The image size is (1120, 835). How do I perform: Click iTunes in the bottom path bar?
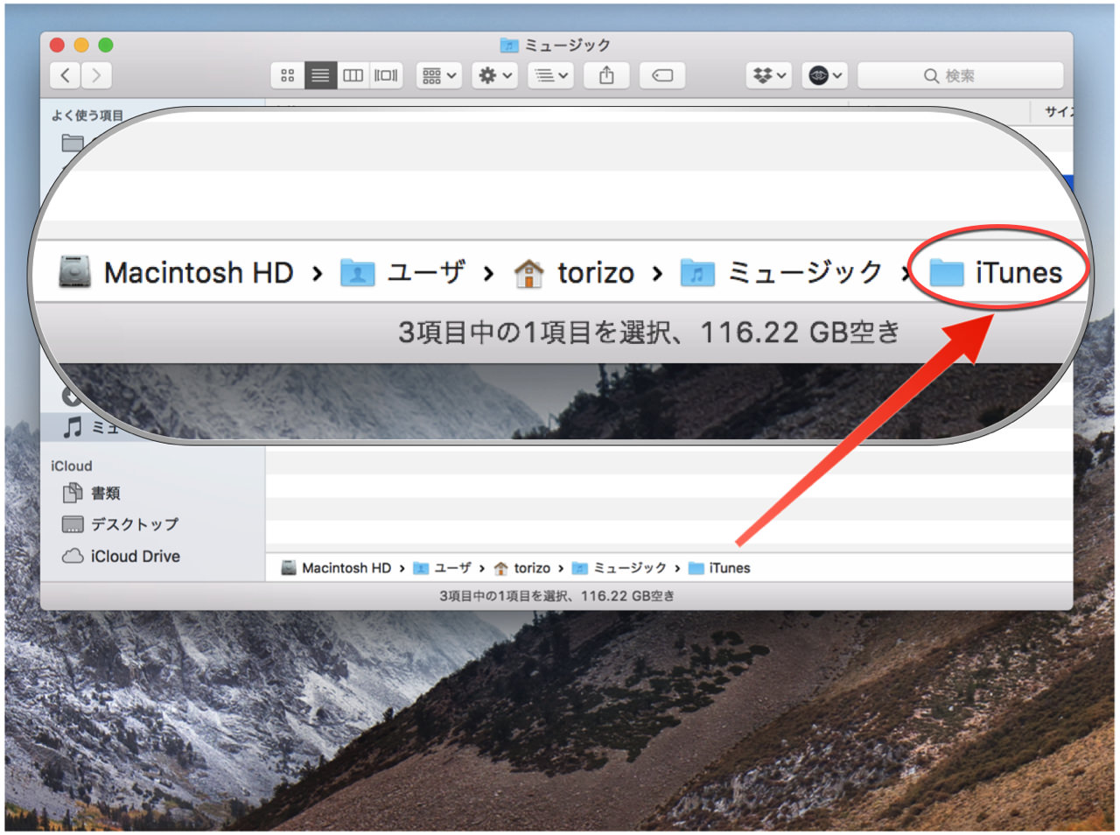(730, 568)
